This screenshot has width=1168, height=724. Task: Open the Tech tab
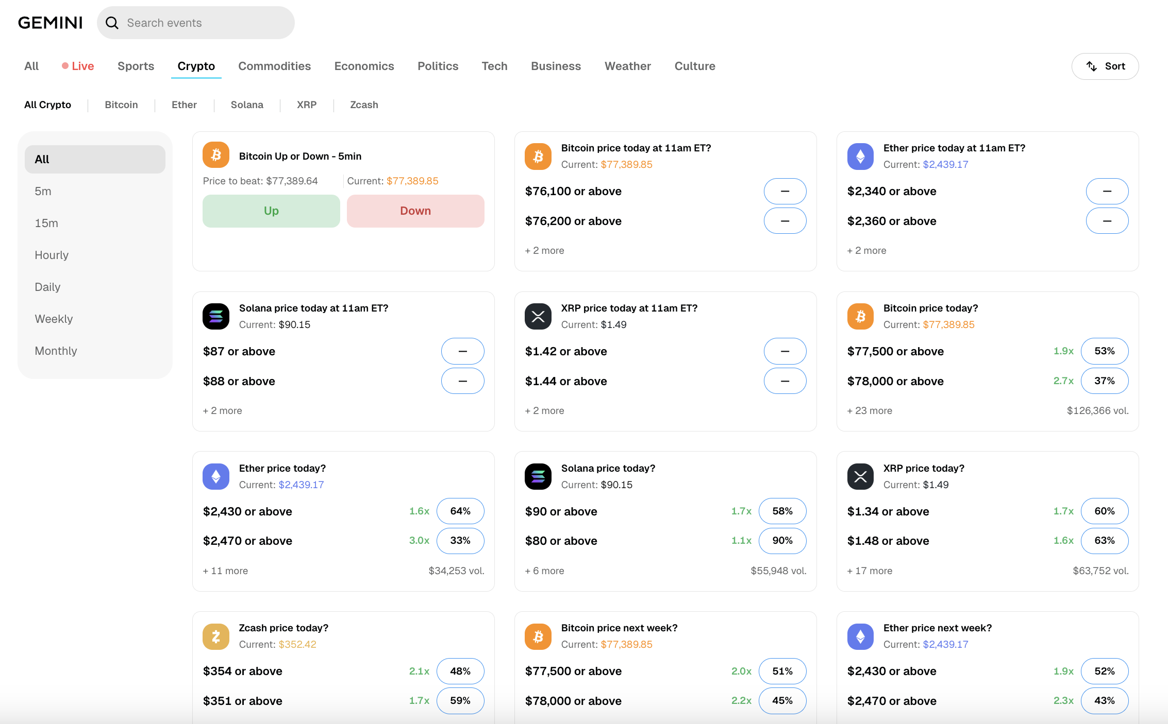click(494, 66)
